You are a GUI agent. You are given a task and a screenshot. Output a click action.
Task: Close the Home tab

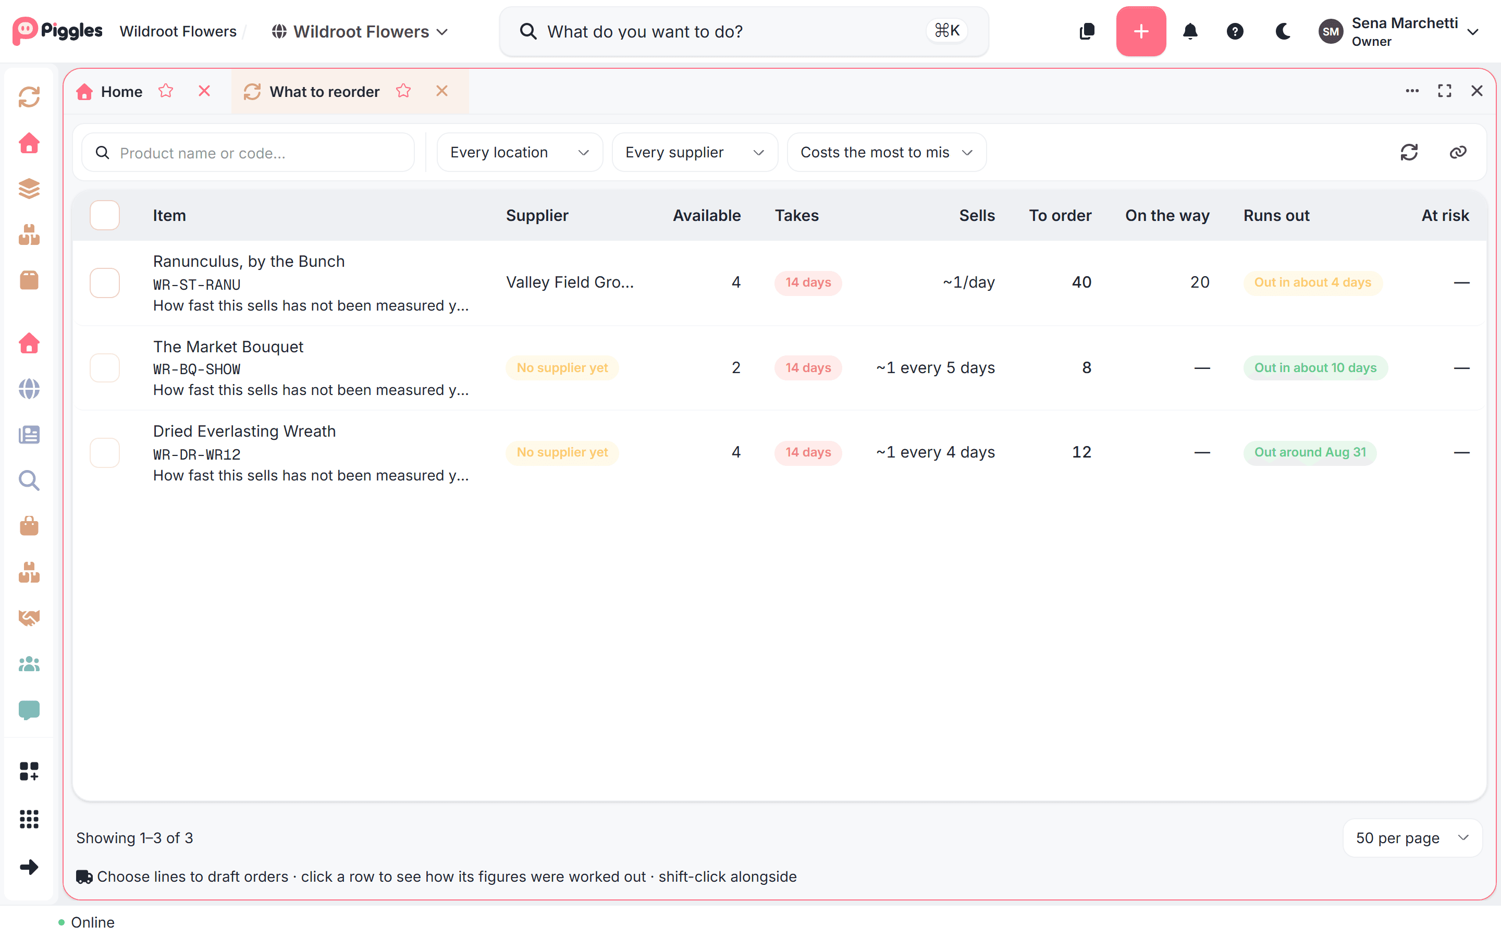(204, 91)
